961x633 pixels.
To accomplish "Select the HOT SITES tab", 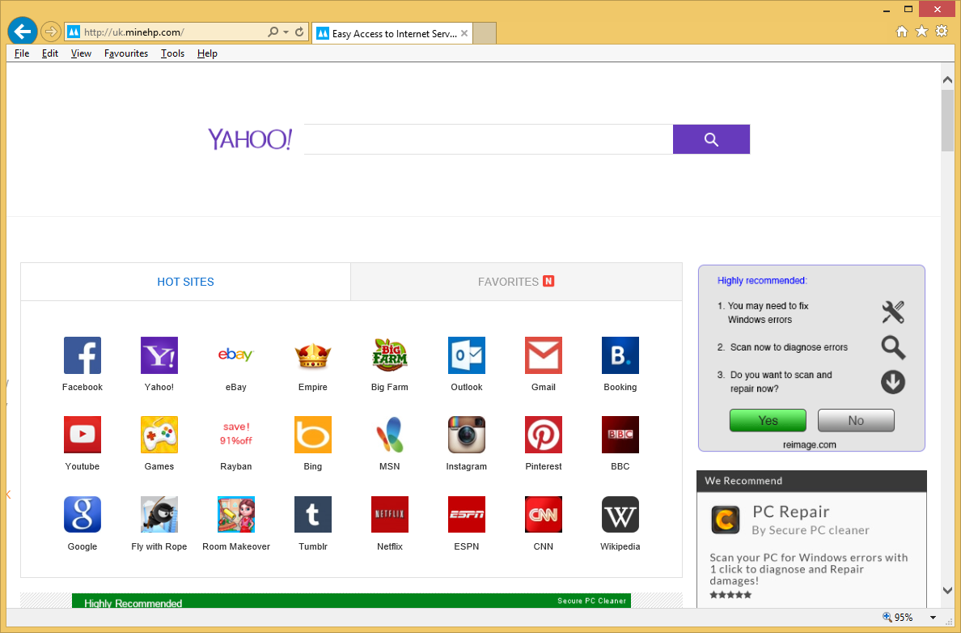I will pos(185,282).
